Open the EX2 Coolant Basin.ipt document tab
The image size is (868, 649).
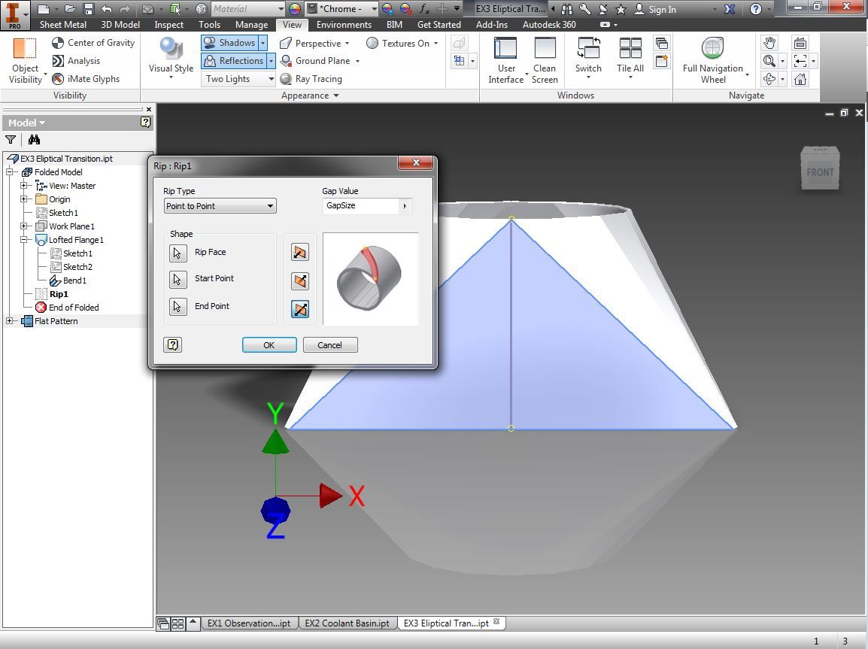(347, 623)
